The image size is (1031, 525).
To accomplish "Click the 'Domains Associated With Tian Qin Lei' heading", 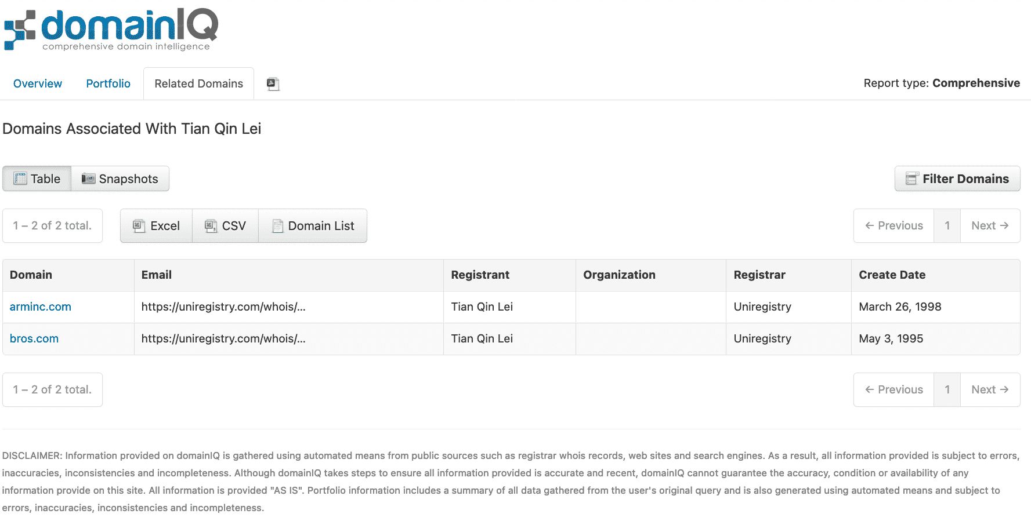I will coord(132,129).
